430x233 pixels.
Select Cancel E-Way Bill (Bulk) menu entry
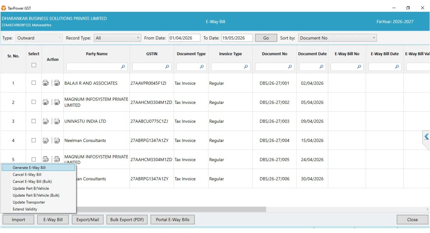[39, 182]
